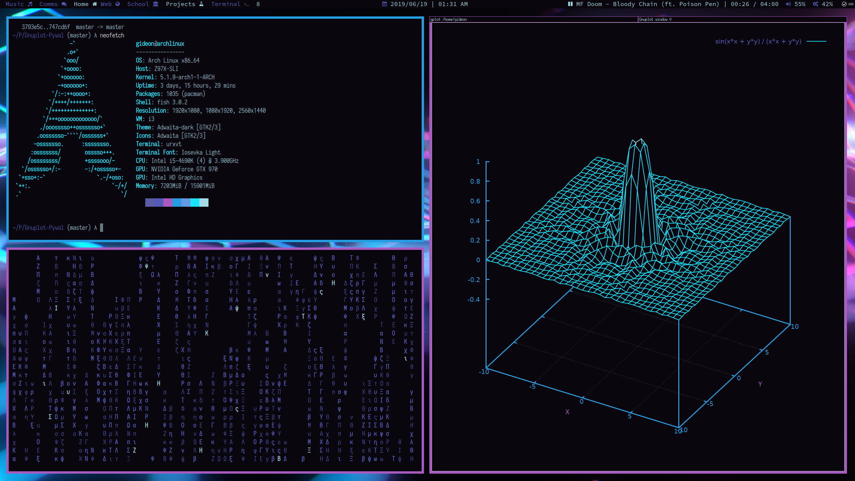Click the 01:31 AM clock
The image size is (855, 481).
click(x=453, y=4)
